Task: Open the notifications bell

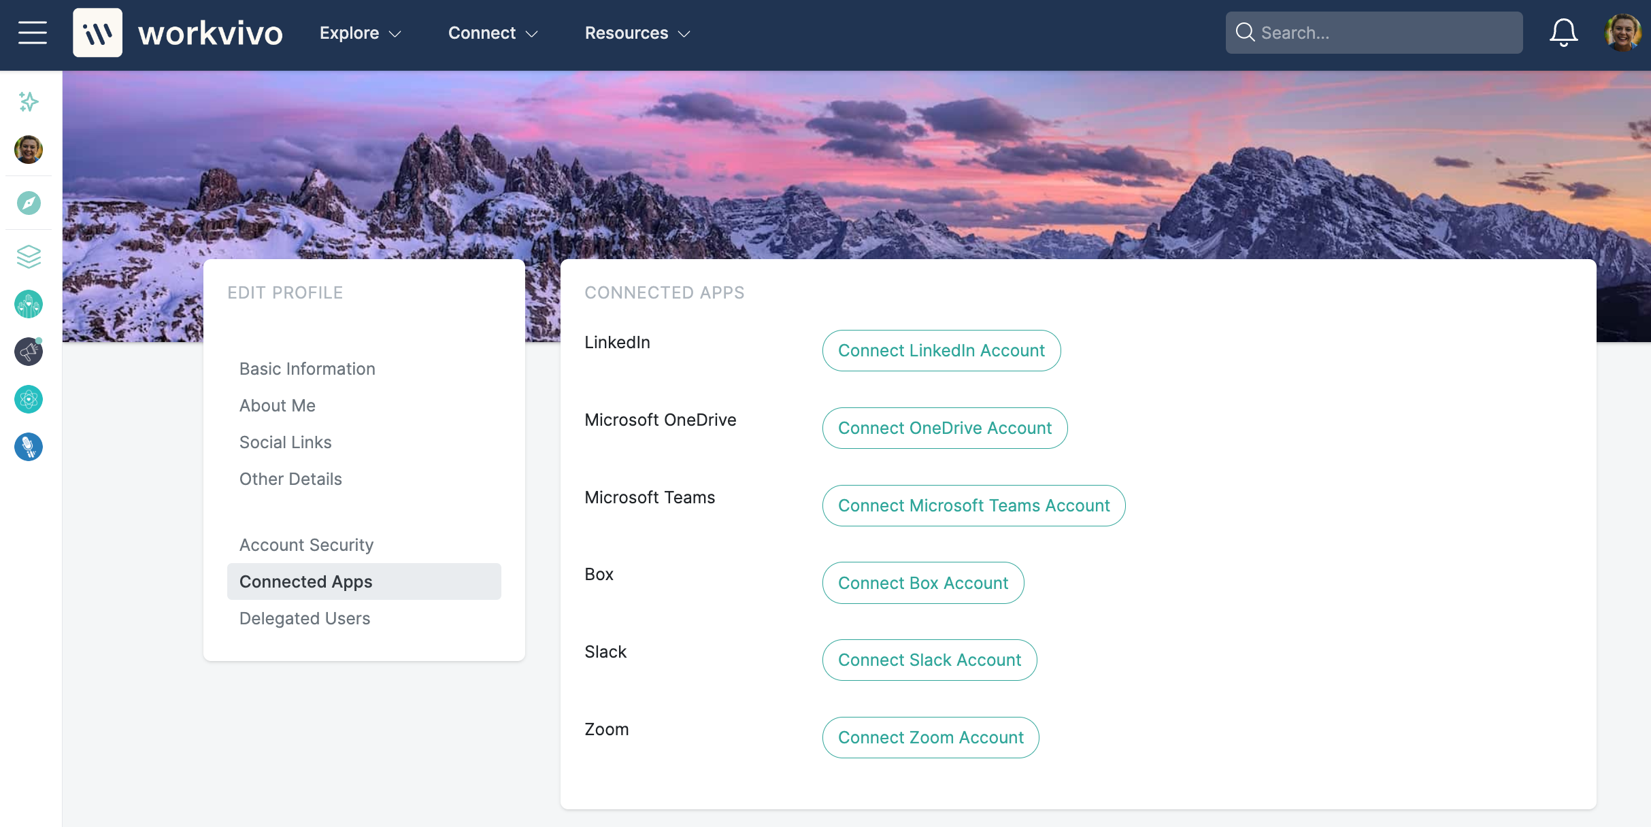Action: (x=1563, y=33)
